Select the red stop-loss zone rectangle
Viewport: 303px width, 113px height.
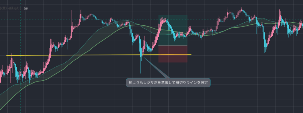coord(173,54)
